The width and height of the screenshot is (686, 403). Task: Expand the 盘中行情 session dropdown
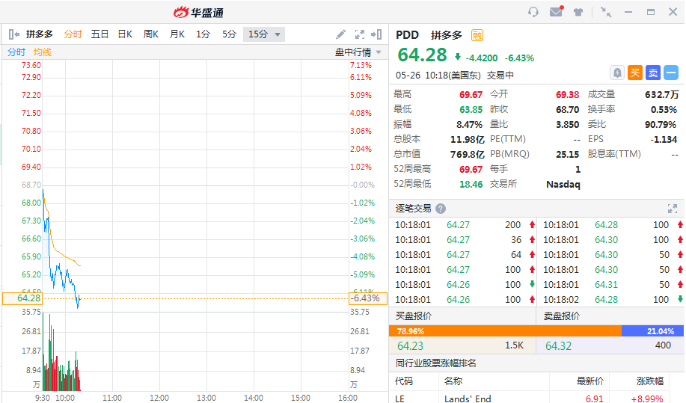tap(358, 52)
